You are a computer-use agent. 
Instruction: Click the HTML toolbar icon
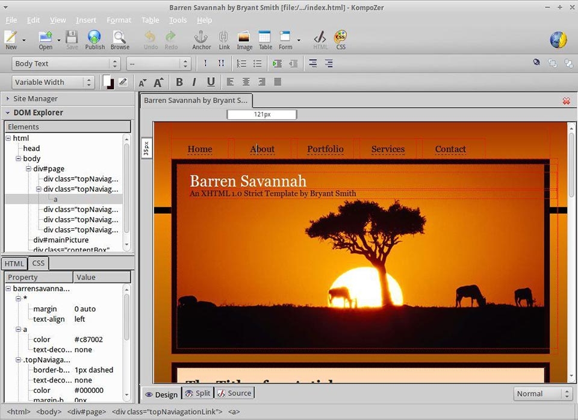pyautogui.click(x=320, y=40)
